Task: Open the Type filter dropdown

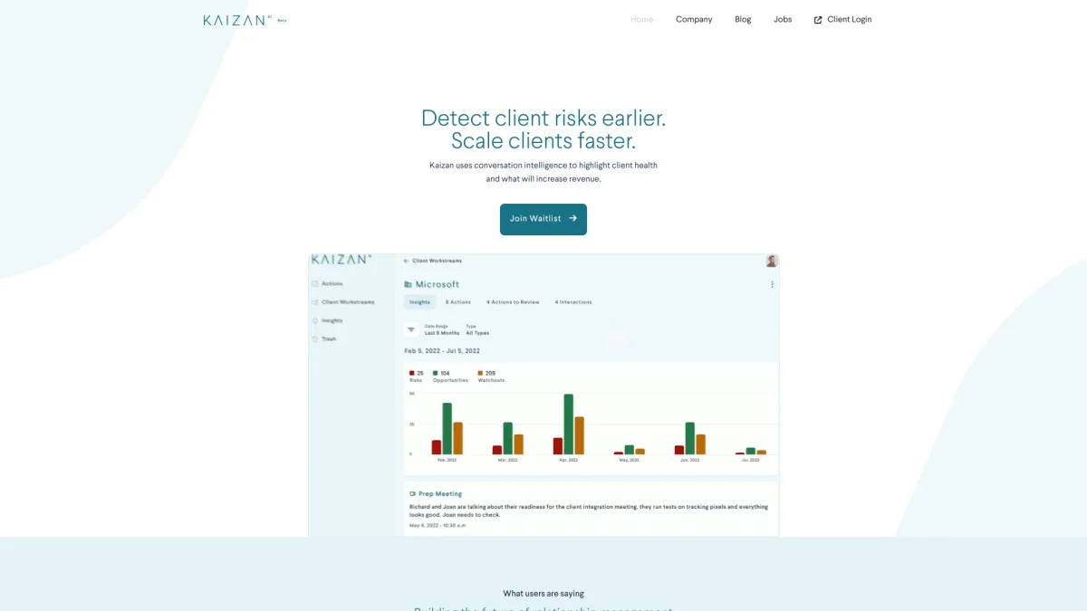Action: [x=477, y=330]
